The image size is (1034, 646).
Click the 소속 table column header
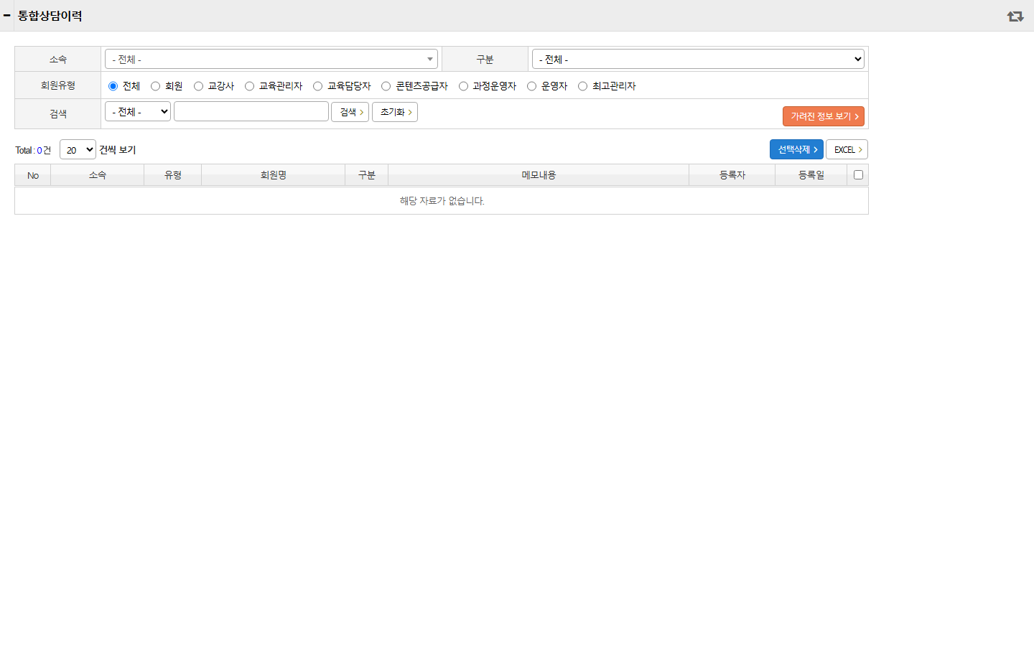tap(98, 175)
